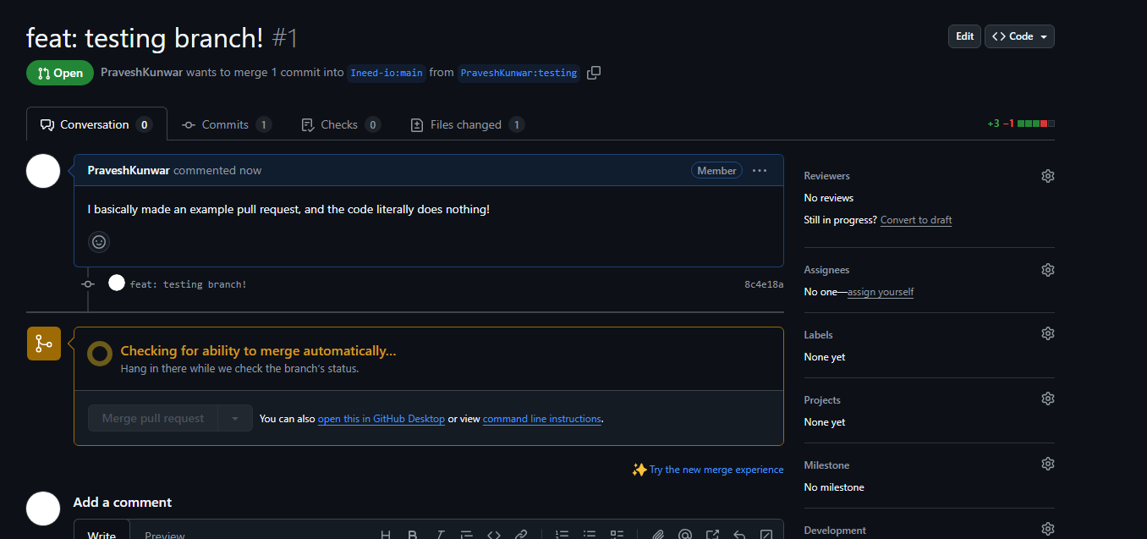Image resolution: width=1147 pixels, height=539 pixels.
Task: Open the comment options ellipsis menu
Action: pos(760,171)
